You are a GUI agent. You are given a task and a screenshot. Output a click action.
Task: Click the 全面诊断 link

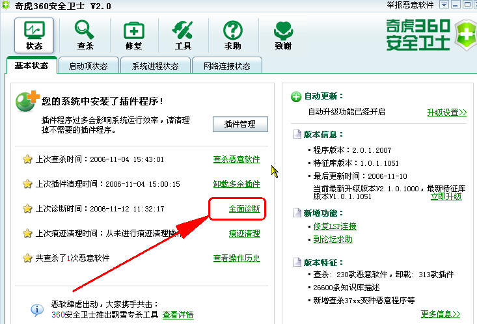pos(244,209)
